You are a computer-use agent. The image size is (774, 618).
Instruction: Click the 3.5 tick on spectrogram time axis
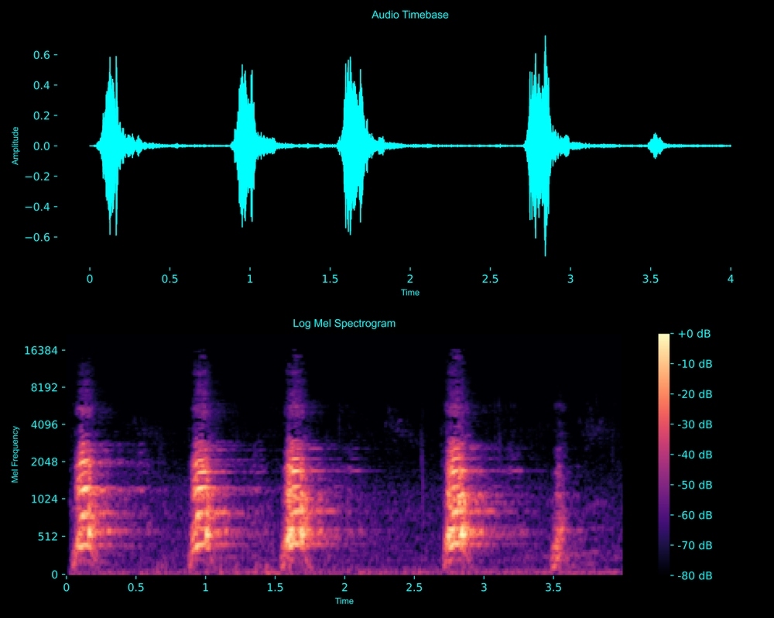(x=553, y=587)
